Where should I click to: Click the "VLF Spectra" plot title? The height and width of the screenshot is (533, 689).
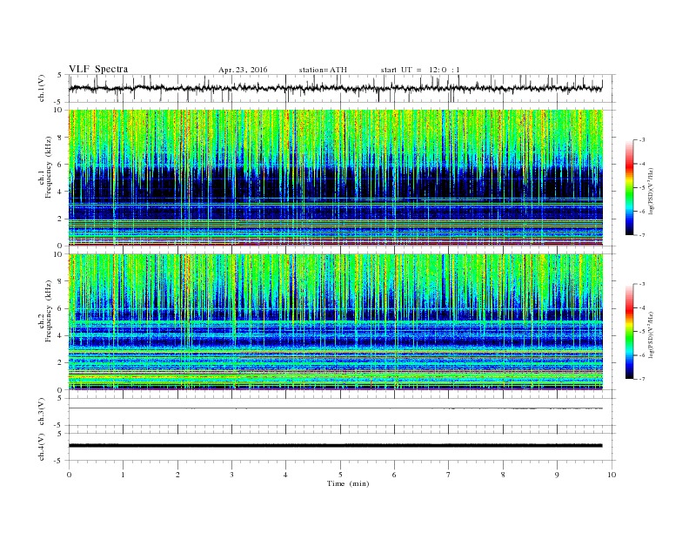(x=98, y=69)
